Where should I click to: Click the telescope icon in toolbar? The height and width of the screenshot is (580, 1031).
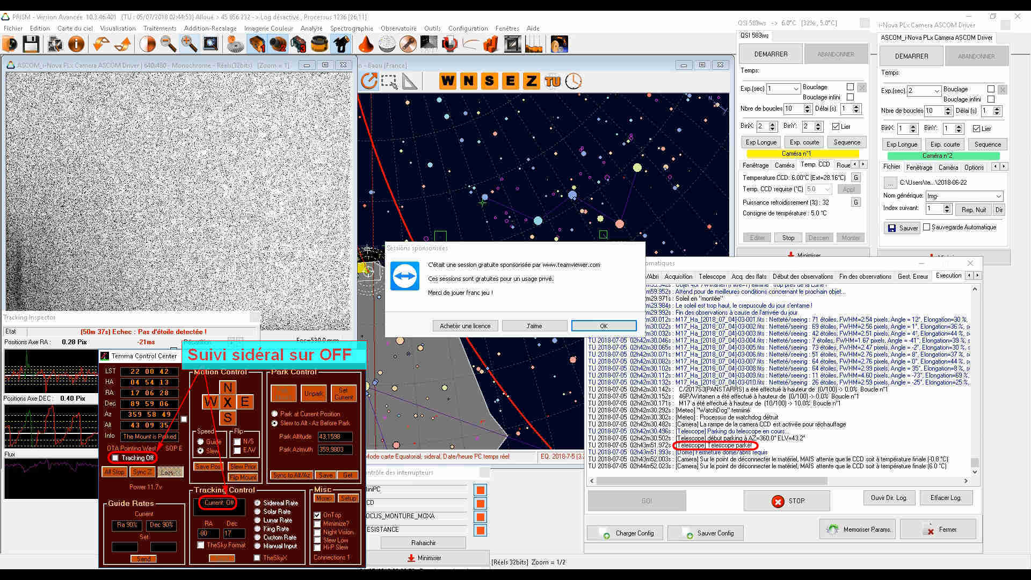tap(342, 44)
